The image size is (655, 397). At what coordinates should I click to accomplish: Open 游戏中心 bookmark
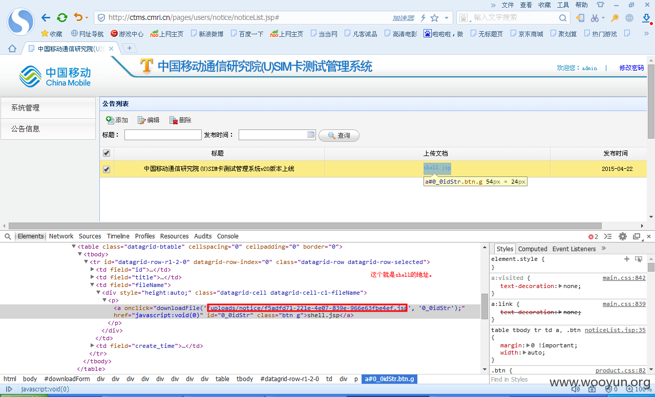tap(127, 34)
